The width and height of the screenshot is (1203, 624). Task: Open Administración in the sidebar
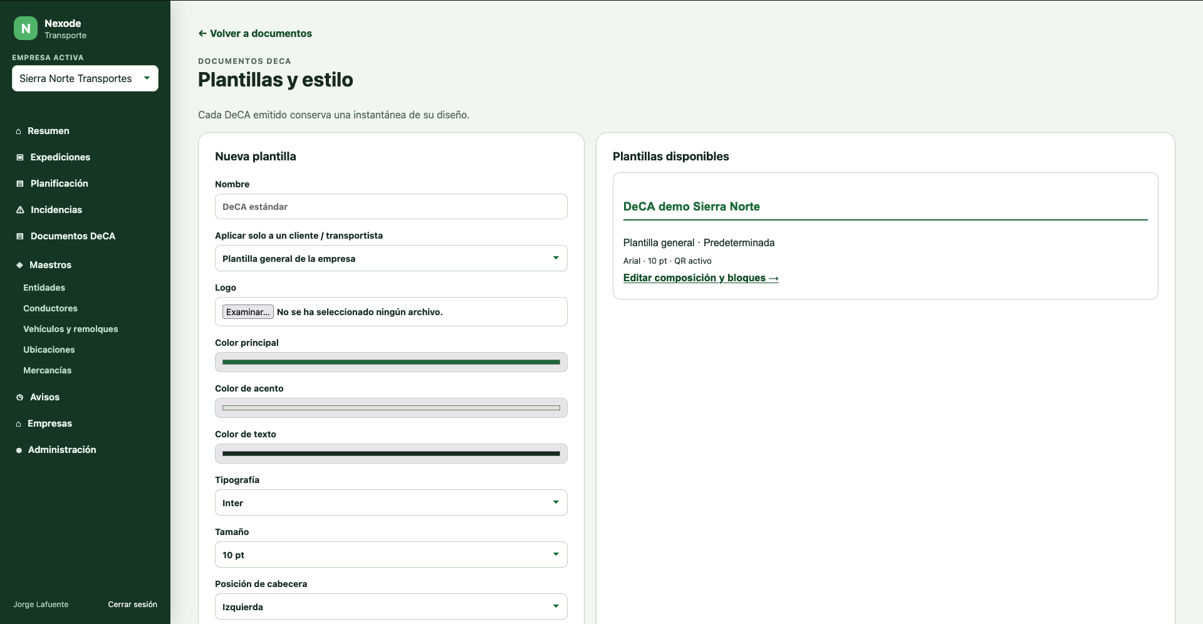click(62, 450)
